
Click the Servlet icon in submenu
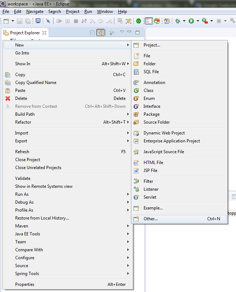(x=136, y=197)
